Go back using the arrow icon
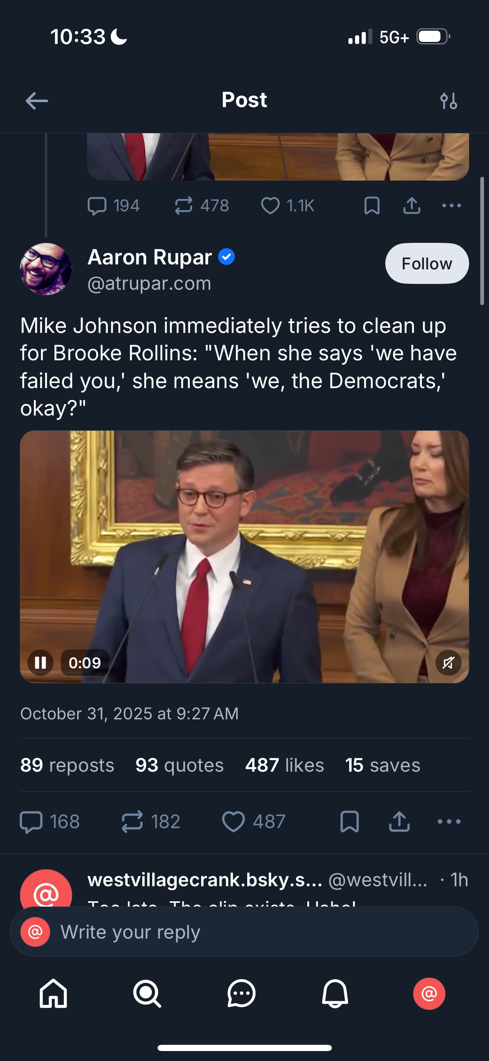Screen dimensions: 489x1061 click(36, 101)
